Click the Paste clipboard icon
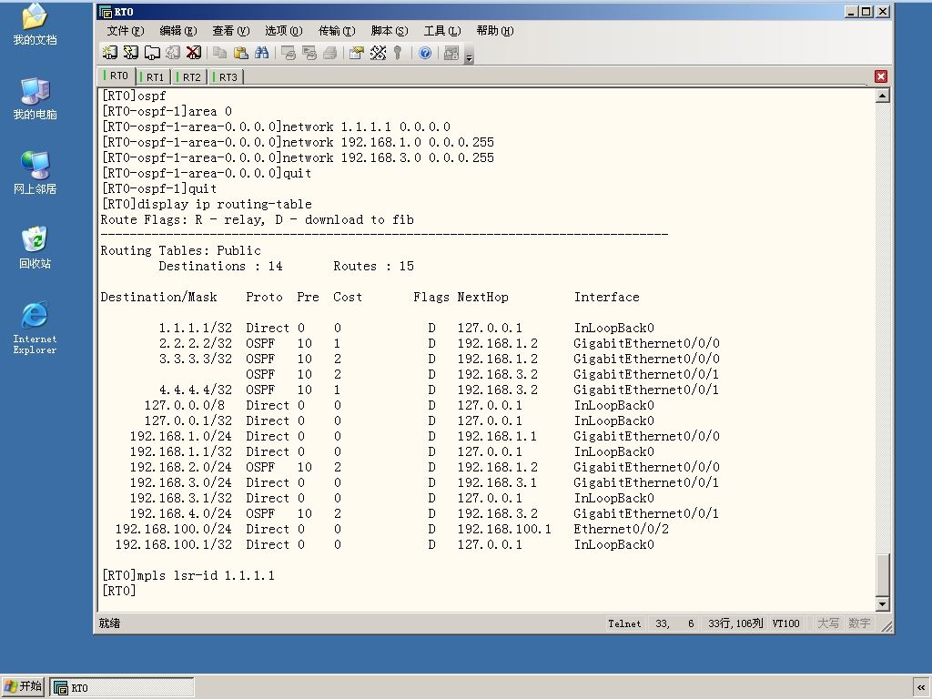This screenshot has width=932, height=699. click(240, 53)
